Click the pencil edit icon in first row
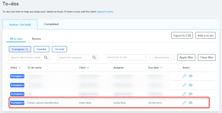Image resolution: width=222 pixels, height=113 pixels. tap(184, 76)
